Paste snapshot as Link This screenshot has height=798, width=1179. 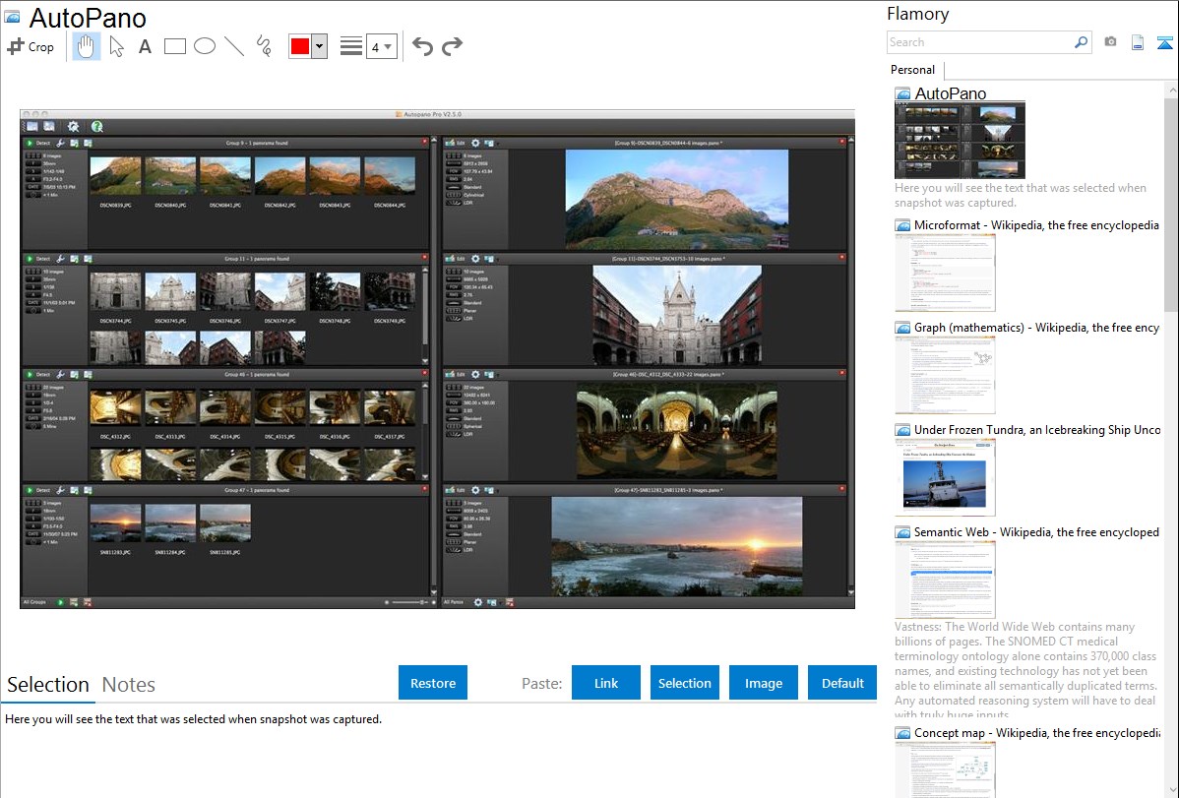[606, 683]
